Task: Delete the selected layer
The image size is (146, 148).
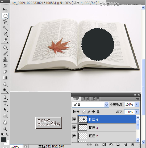Action: [132, 145]
